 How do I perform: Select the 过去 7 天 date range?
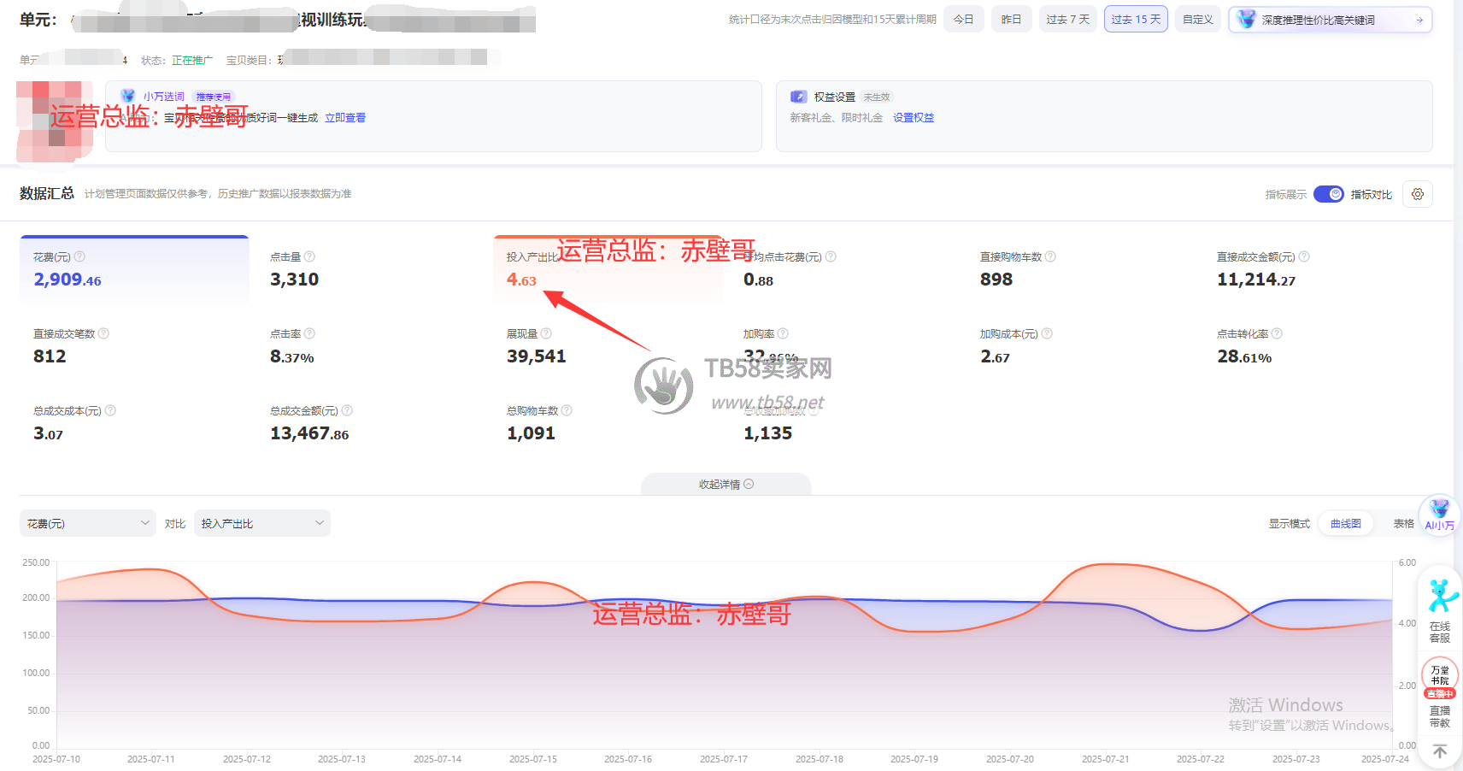click(1067, 19)
